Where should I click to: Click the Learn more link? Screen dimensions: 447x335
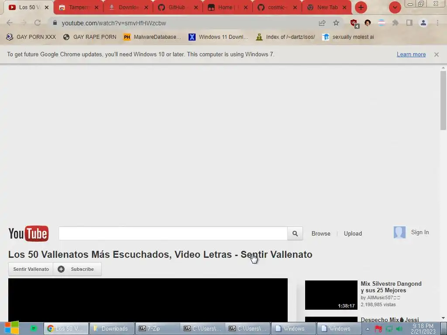pos(411,55)
